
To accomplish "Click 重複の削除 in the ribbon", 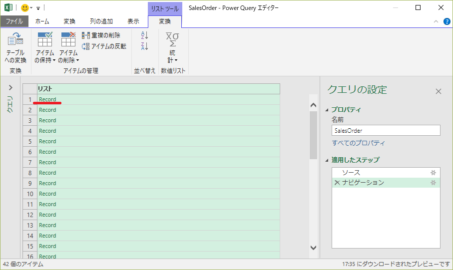I will coord(101,35).
